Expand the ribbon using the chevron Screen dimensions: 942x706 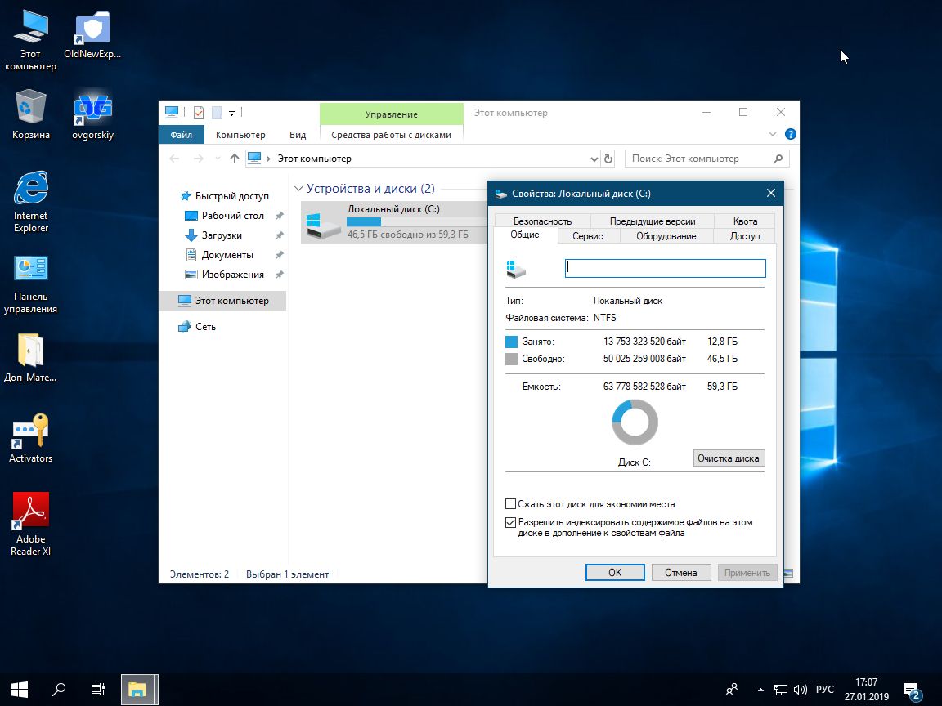coord(774,135)
